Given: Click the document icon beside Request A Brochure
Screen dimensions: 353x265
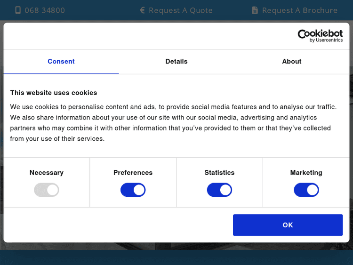Looking at the screenshot, I should [x=255, y=10].
